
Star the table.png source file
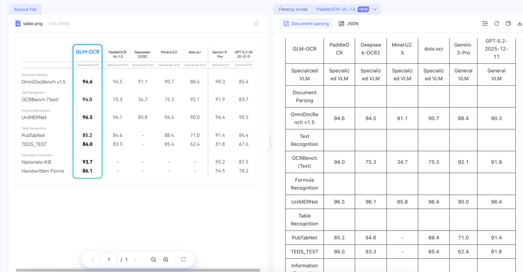[x=256, y=23]
